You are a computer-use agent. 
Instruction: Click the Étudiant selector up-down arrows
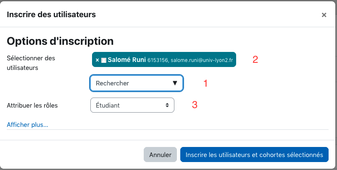167,105
